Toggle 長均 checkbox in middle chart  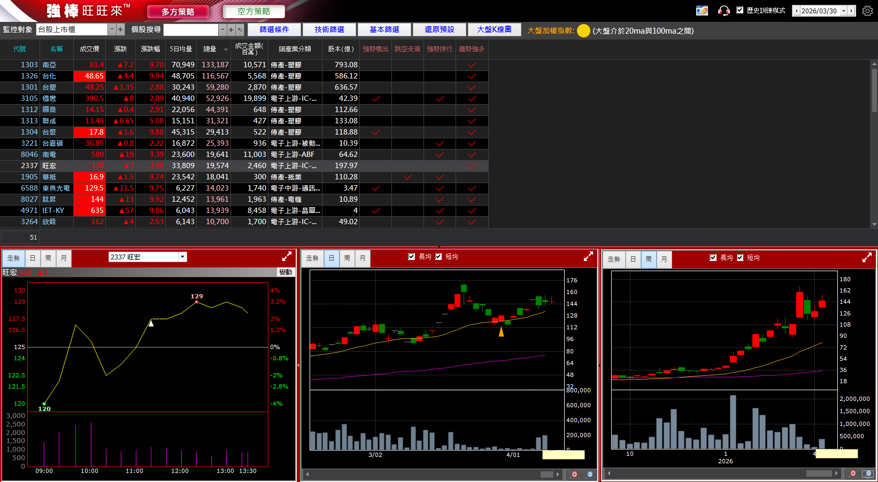pos(412,257)
